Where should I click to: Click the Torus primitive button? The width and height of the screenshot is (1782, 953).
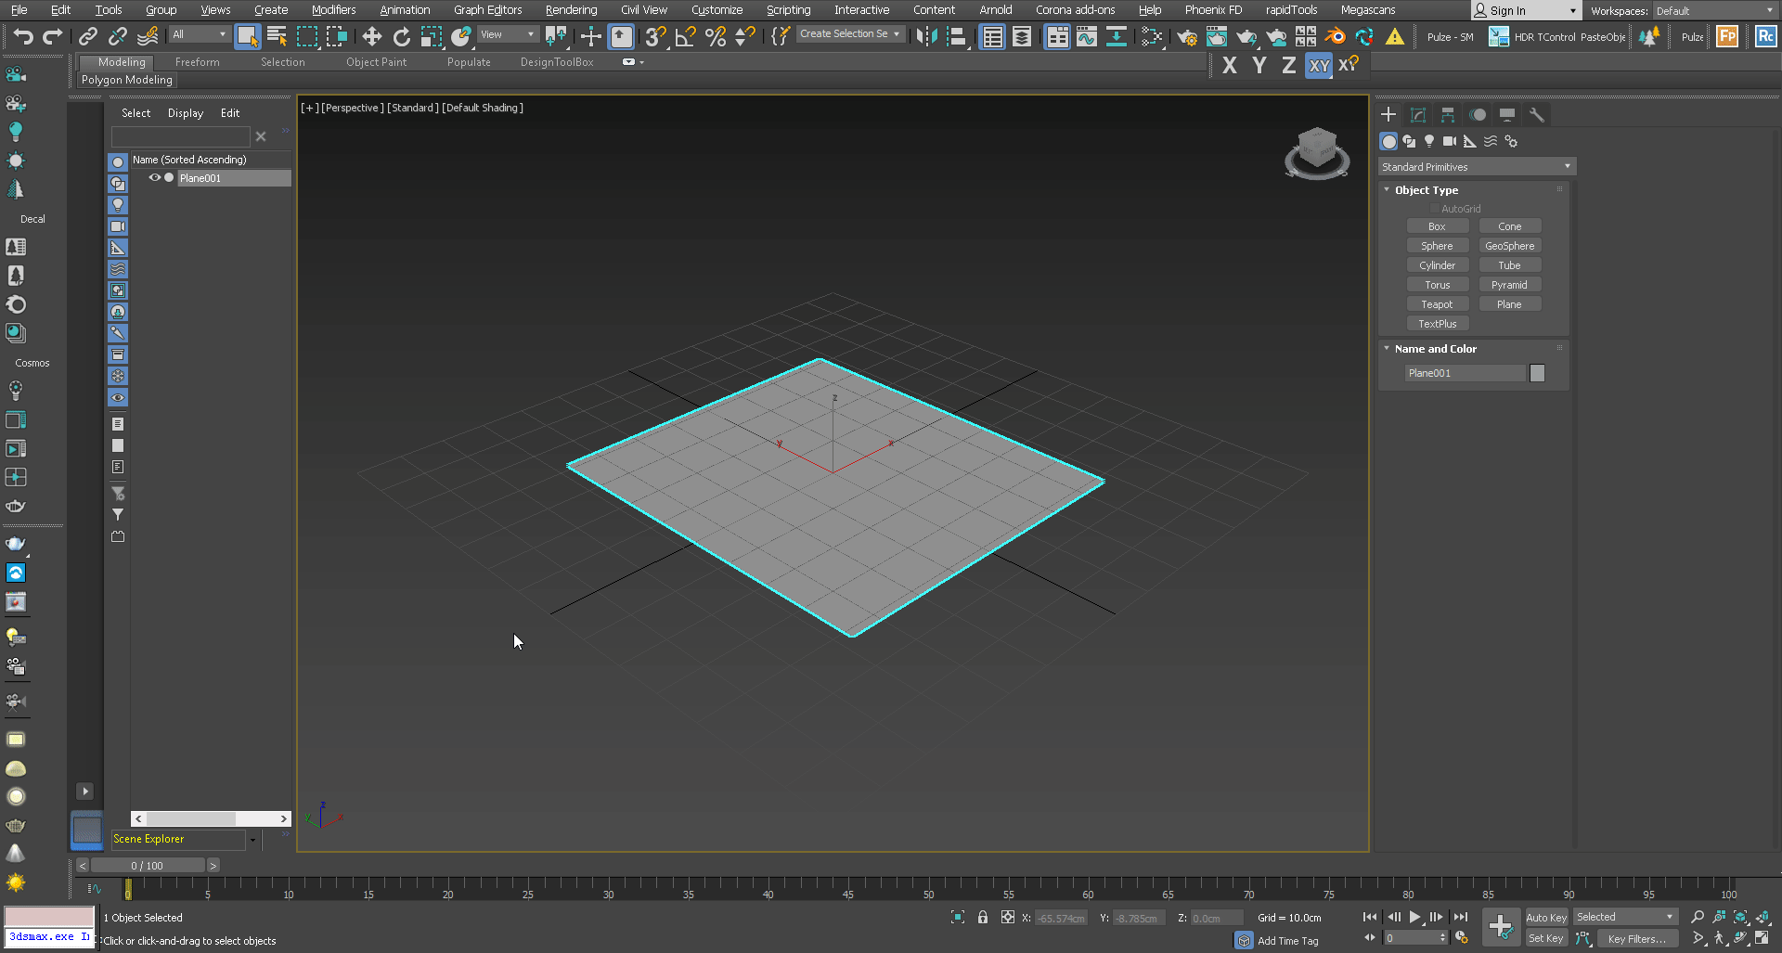point(1437,285)
